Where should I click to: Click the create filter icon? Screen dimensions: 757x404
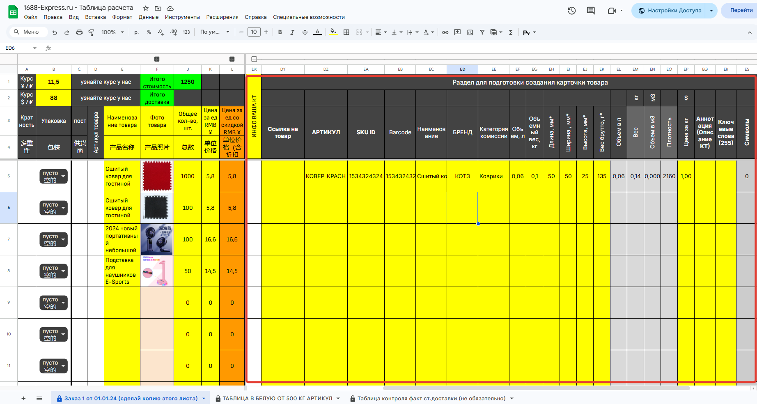coord(482,32)
